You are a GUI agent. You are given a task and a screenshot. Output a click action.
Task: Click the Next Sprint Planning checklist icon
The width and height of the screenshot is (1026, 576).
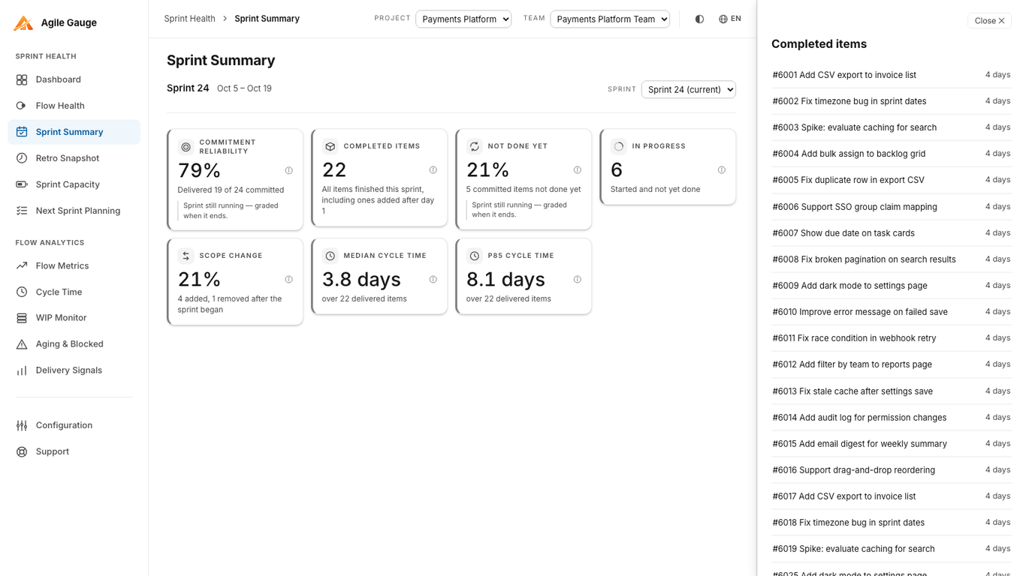click(22, 211)
